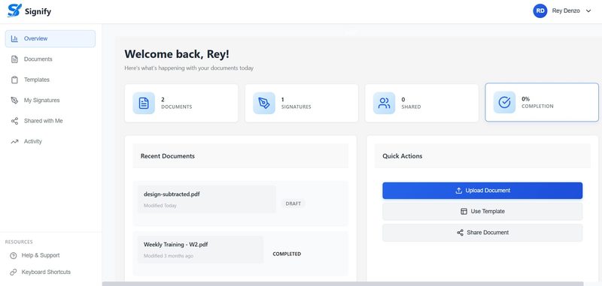This screenshot has width=602, height=286.
Task: Open design-subtracted.pdf document
Action: [x=172, y=194]
